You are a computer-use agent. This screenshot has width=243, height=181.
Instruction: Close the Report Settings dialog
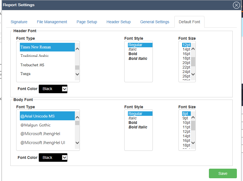(236, 5)
